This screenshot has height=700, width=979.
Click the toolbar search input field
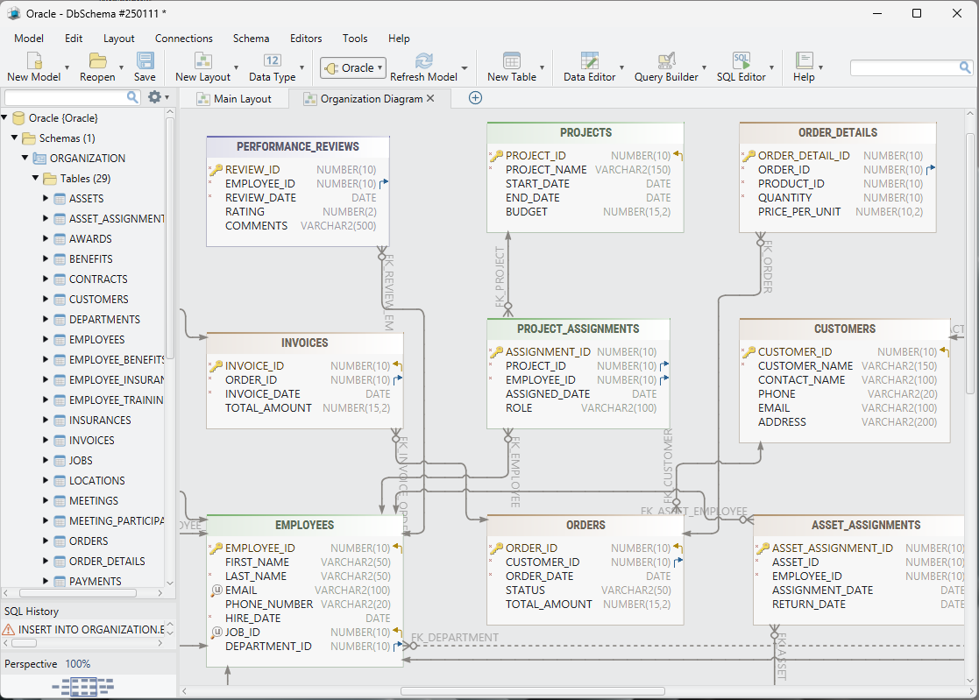click(905, 67)
